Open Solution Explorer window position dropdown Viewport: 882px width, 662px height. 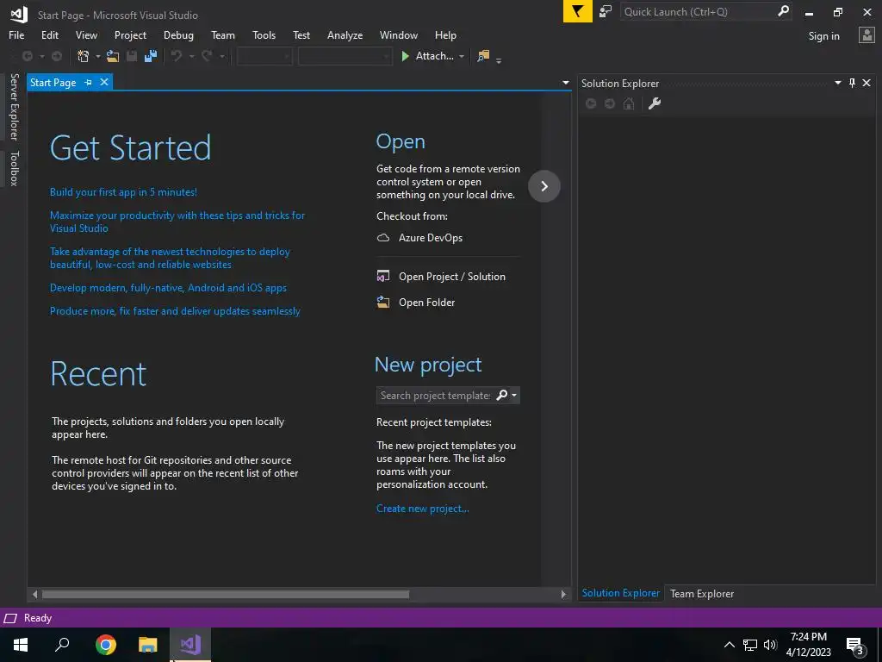click(837, 83)
